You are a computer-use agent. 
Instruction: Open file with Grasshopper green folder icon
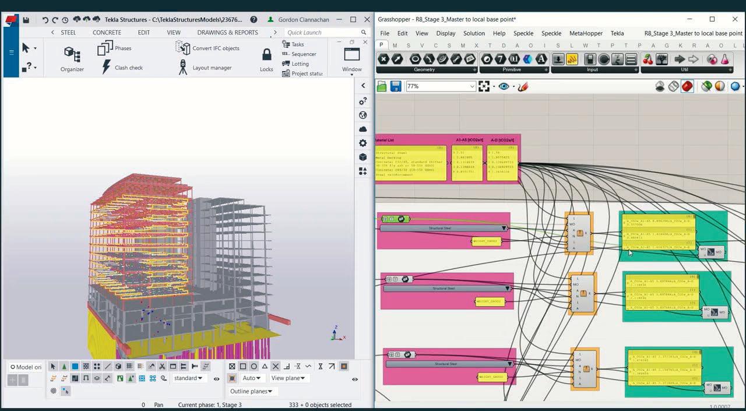click(x=382, y=86)
